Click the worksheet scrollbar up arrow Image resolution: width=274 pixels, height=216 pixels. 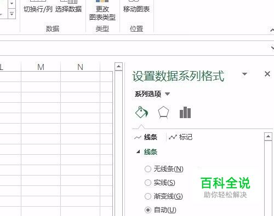pyautogui.click(x=118, y=66)
